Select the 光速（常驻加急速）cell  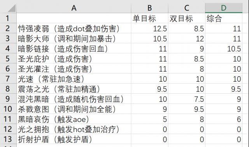(74, 79)
